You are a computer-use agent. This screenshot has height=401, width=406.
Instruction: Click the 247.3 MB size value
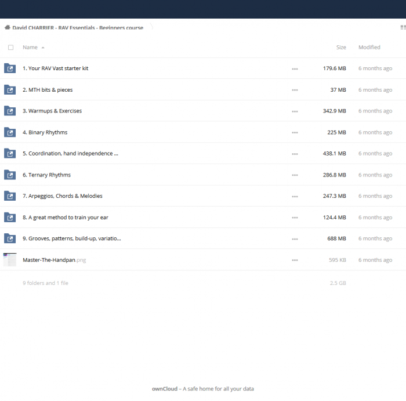click(x=334, y=196)
